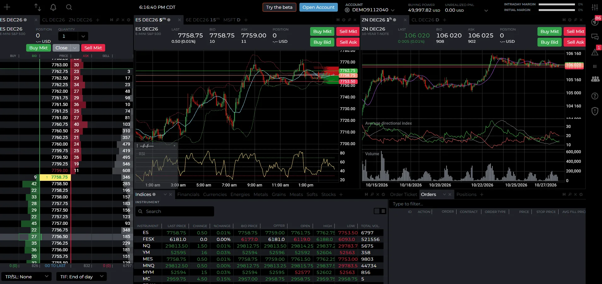This screenshot has height=284, width=602.
Task: Open notifications bell
Action: tap(53, 7)
